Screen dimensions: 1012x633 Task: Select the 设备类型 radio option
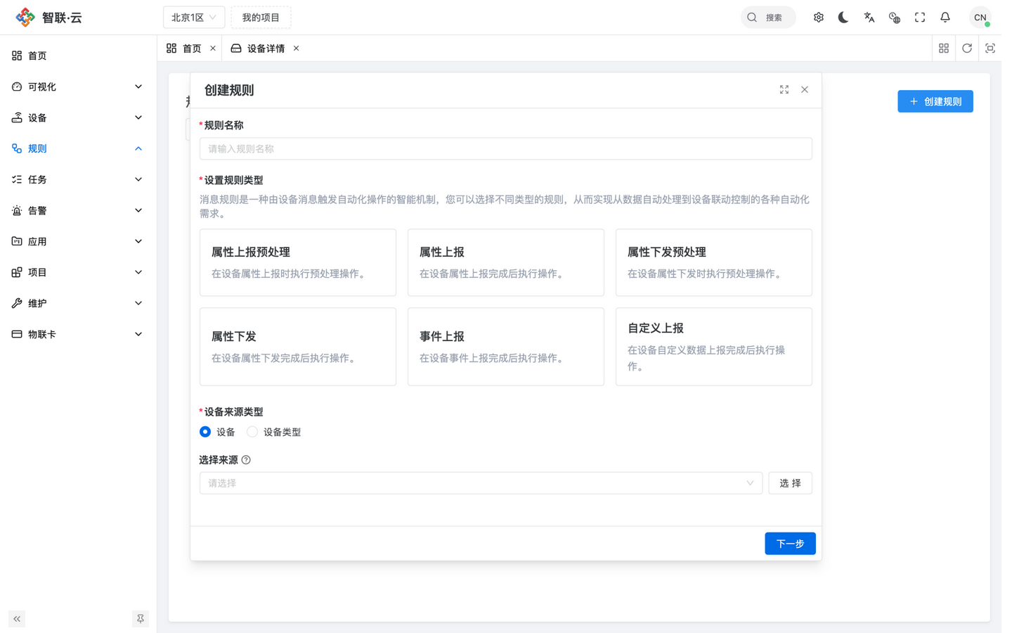tap(252, 432)
